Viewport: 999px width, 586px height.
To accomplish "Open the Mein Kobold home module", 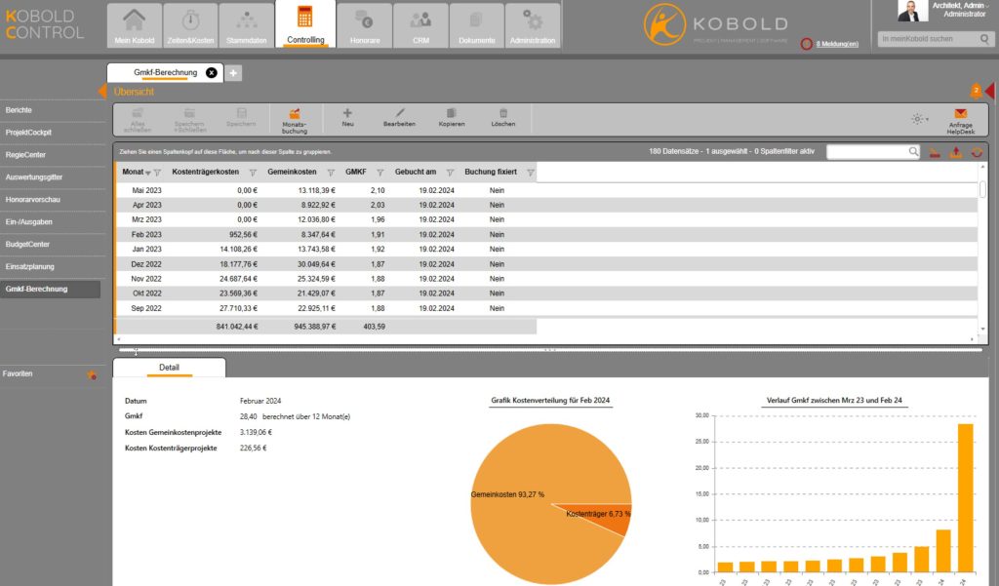I will (135, 25).
